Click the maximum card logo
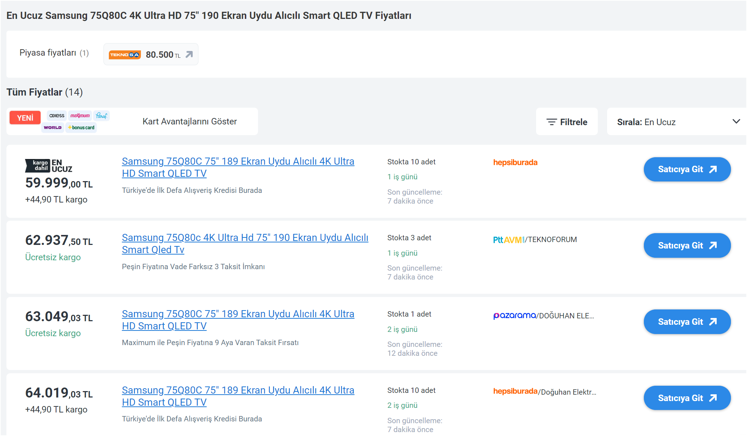 tap(80, 116)
